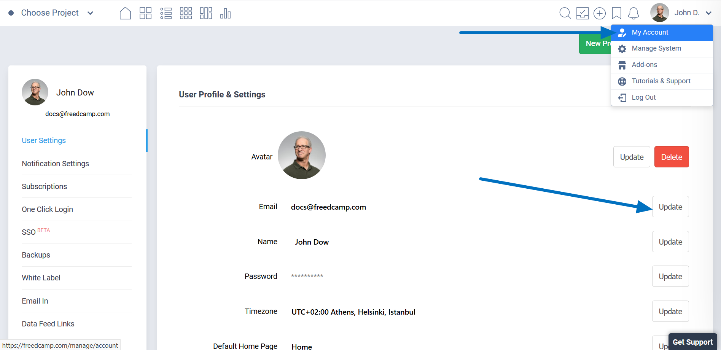The width and height of the screenshot is (721, 350).
Task: Click the search magnifier icon
Action: (565, 13)
